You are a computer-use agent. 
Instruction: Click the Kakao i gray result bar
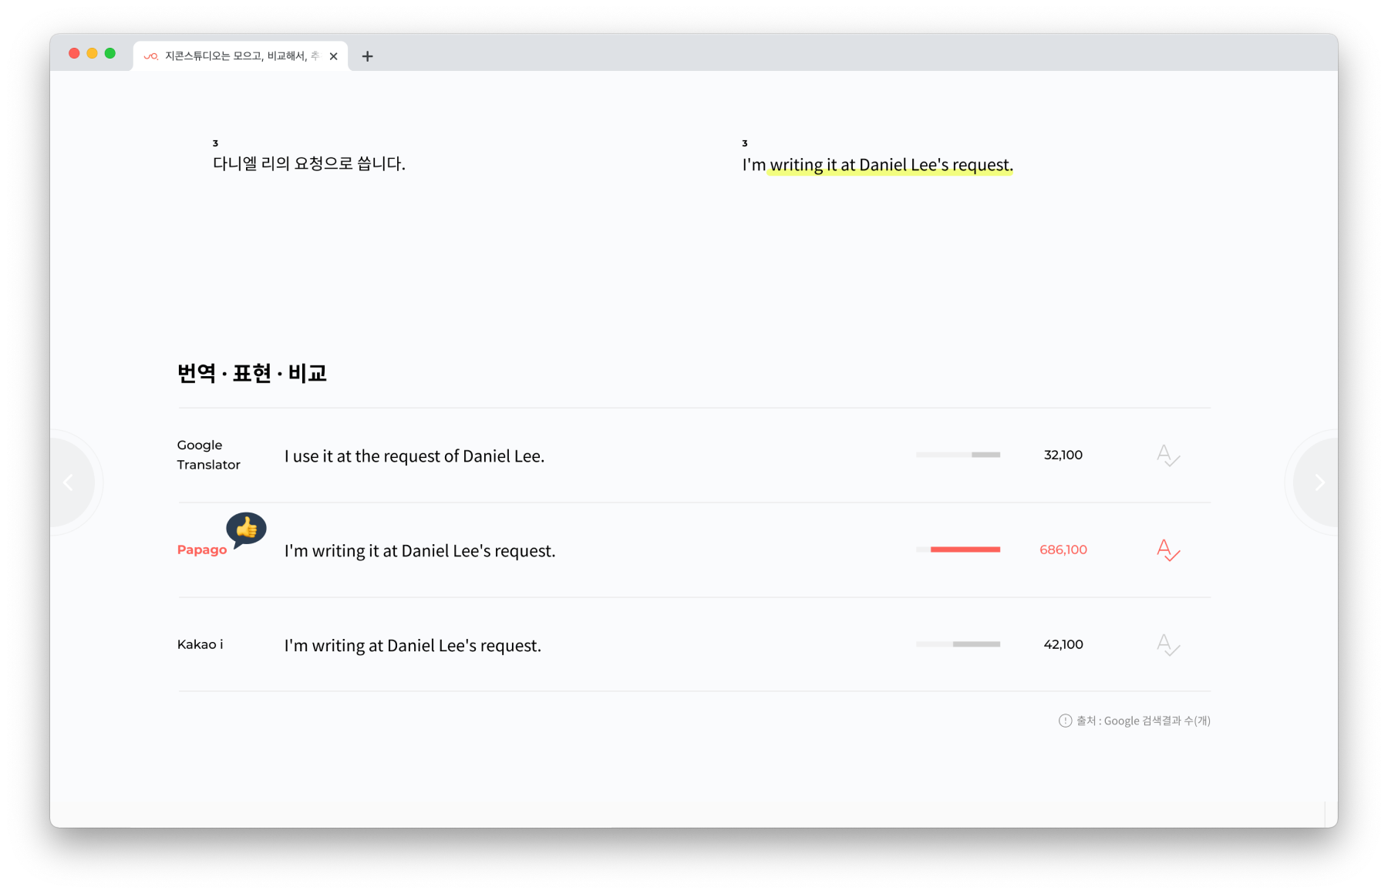point(976,644)
